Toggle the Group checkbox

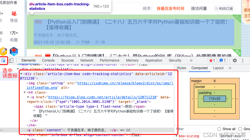coord(240,129)
